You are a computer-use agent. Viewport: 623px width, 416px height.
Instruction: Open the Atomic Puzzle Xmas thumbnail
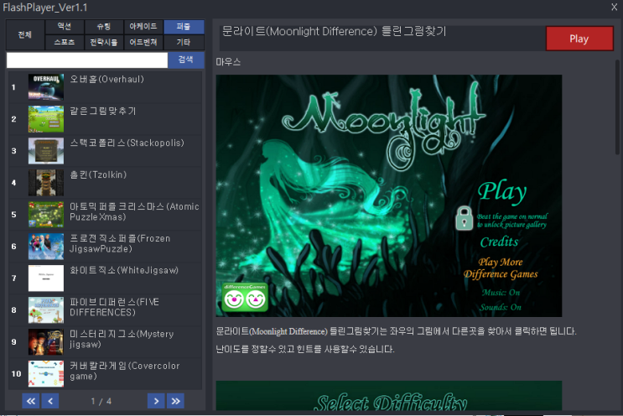point(46,215)
